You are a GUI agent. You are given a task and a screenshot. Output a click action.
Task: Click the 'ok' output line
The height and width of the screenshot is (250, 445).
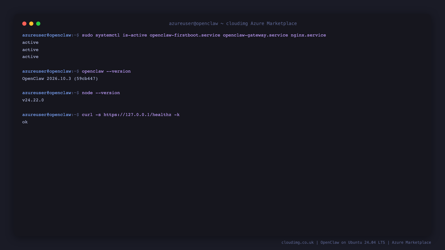point(25,122)
